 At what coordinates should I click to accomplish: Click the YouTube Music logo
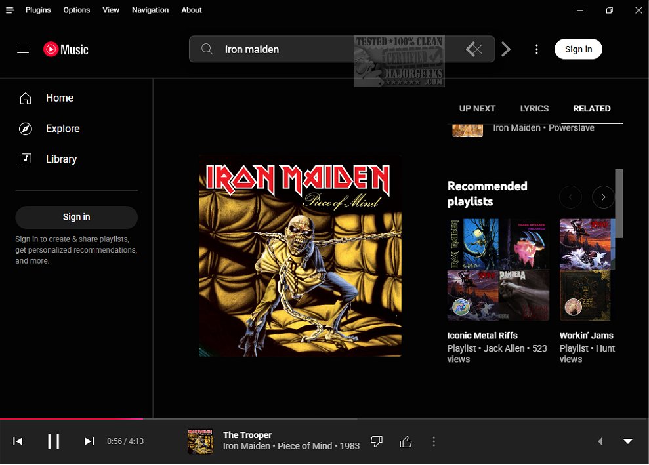point(66,49)
